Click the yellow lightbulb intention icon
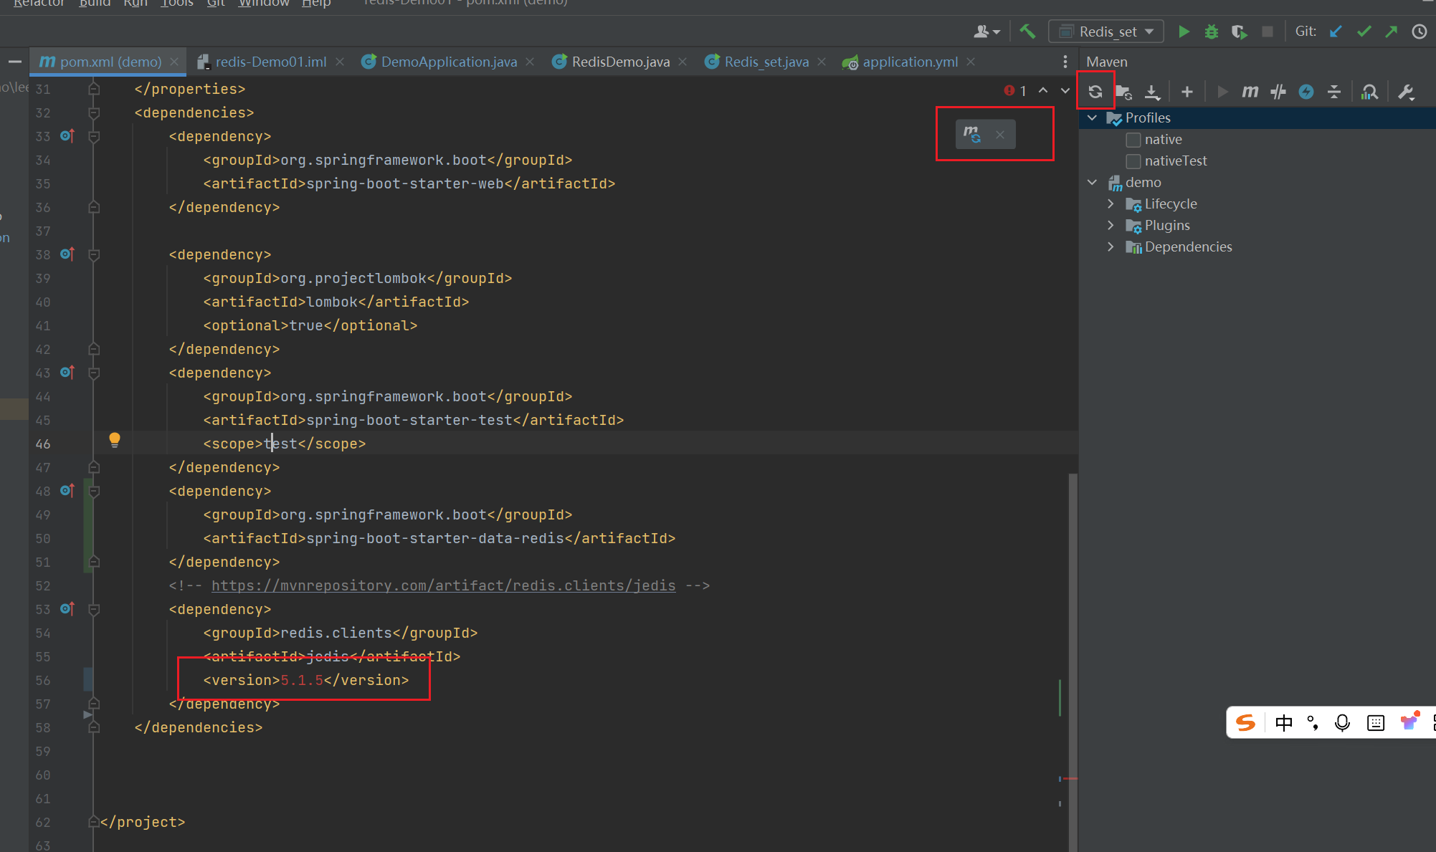 [x=115, y=440]
